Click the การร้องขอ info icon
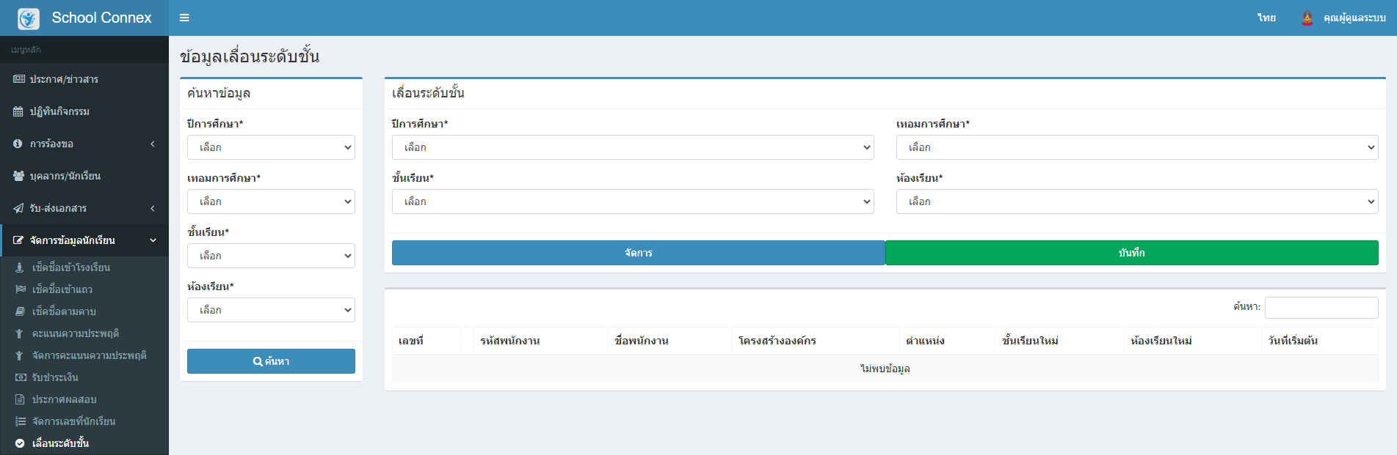The width and height of the screenshot is (1397, 455). tap(18, 144)
